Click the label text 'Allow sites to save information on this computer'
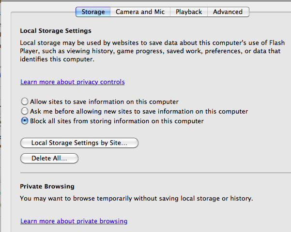This screenshot has width=291, height=232. (104, 102)
